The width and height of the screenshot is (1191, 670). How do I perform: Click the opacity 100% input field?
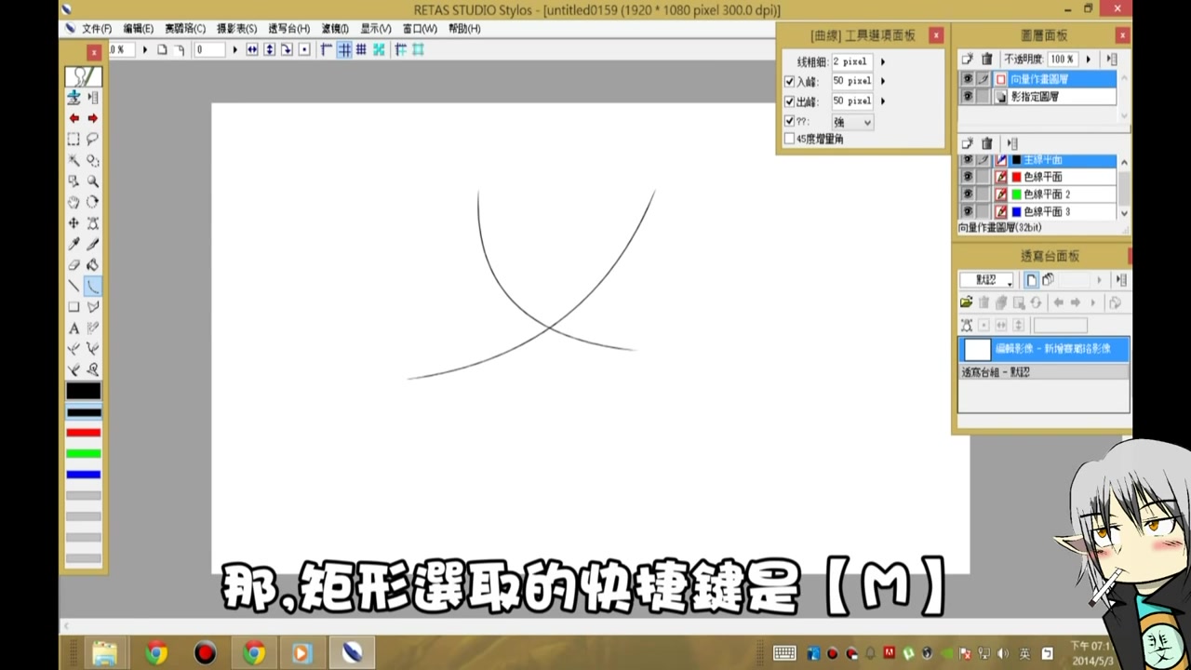[x=1062, y=59]
